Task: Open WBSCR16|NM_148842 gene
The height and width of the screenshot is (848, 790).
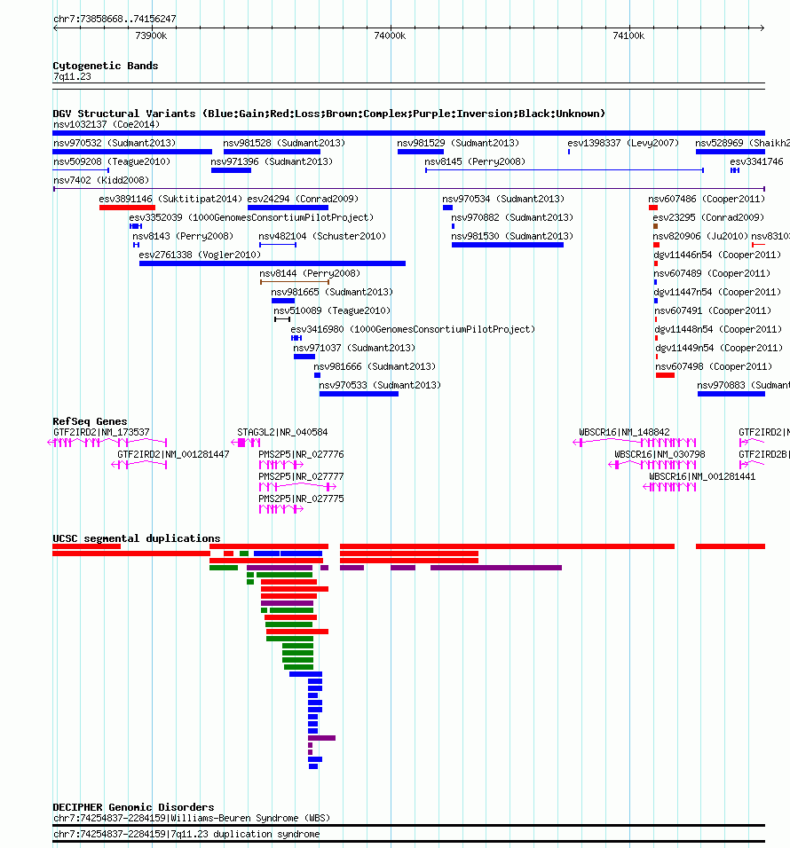Action: 634,443
